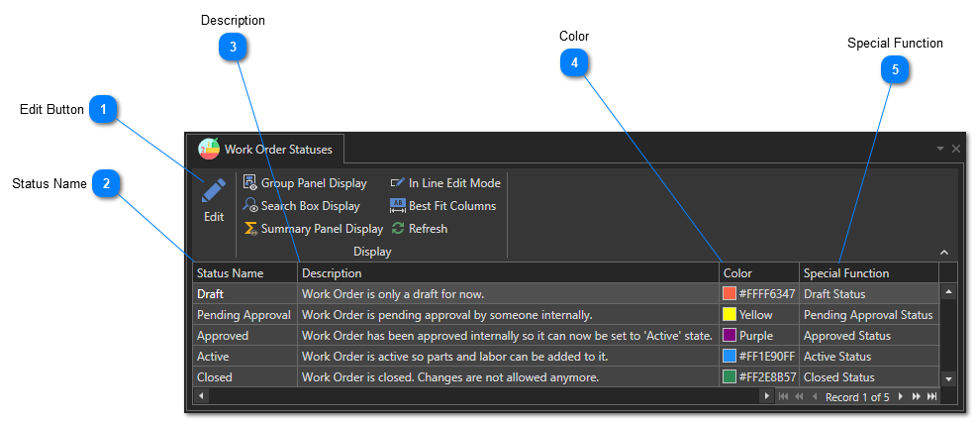This screenshot has height=422, width=975.
Task: Toggle Group Panel Display
Action: pos(305,183)
